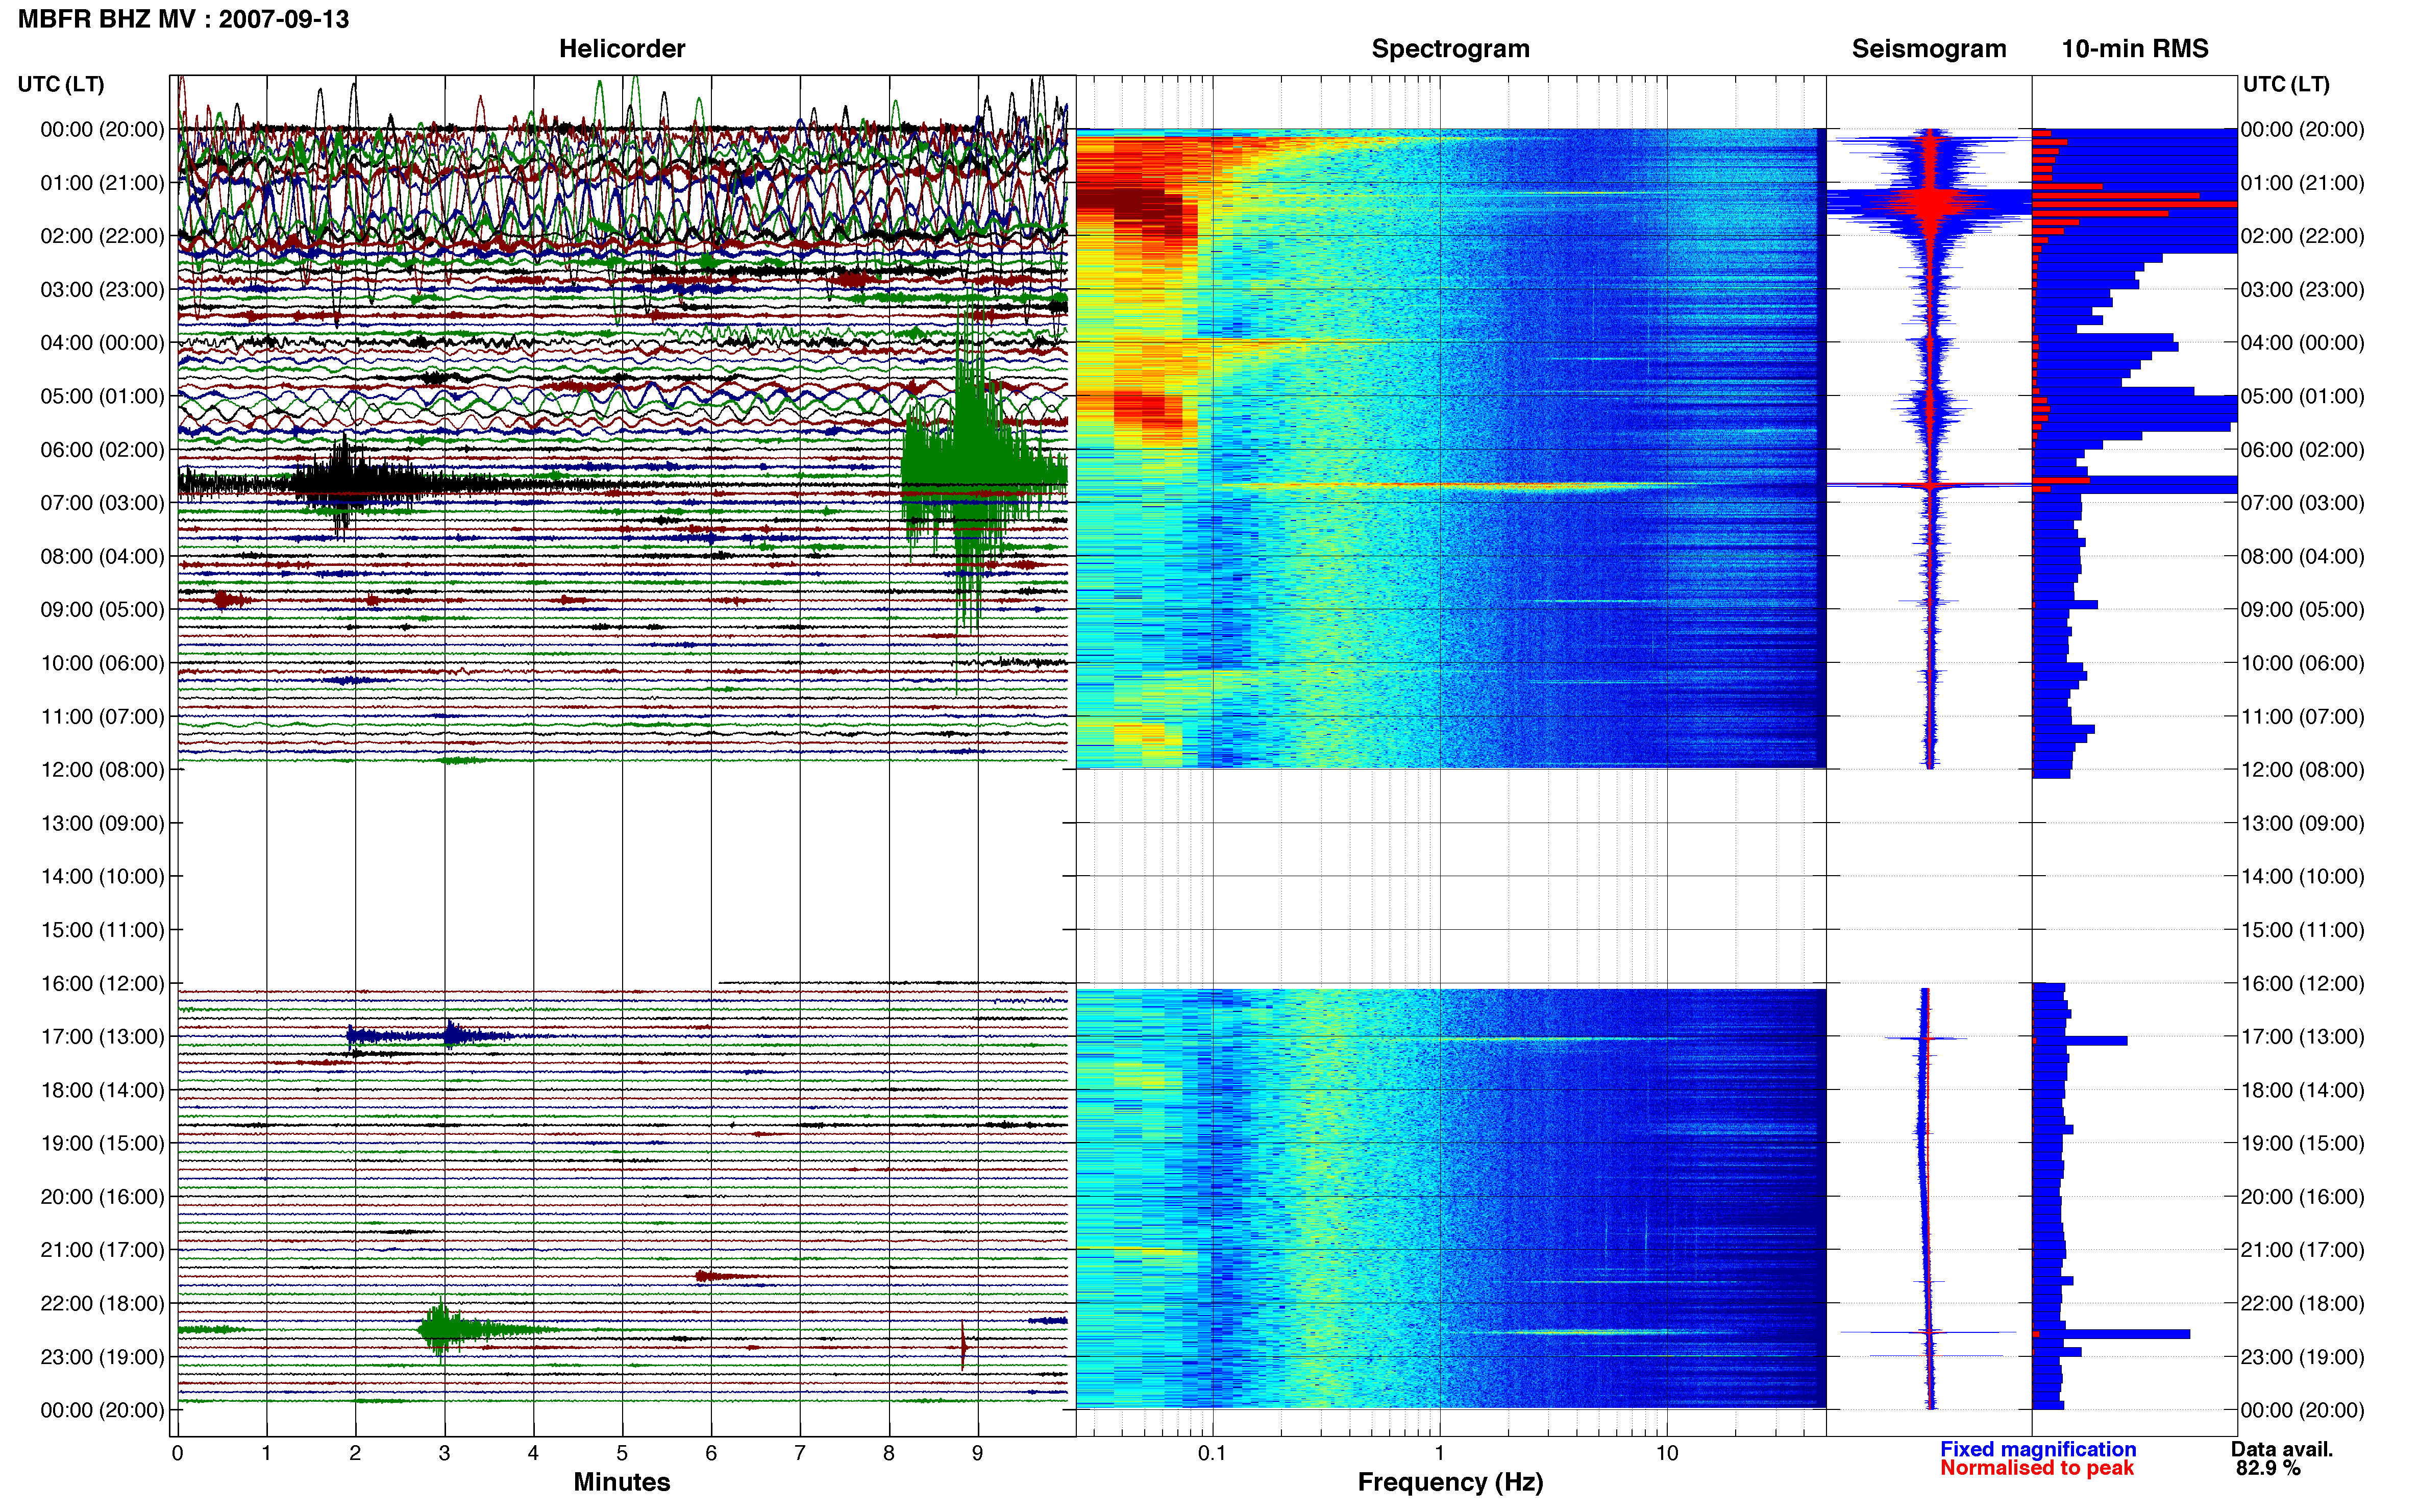
Task: Click the 17:00 (13:00) tick on the Helicorder axis
Action: click(x=102, y=1037)
